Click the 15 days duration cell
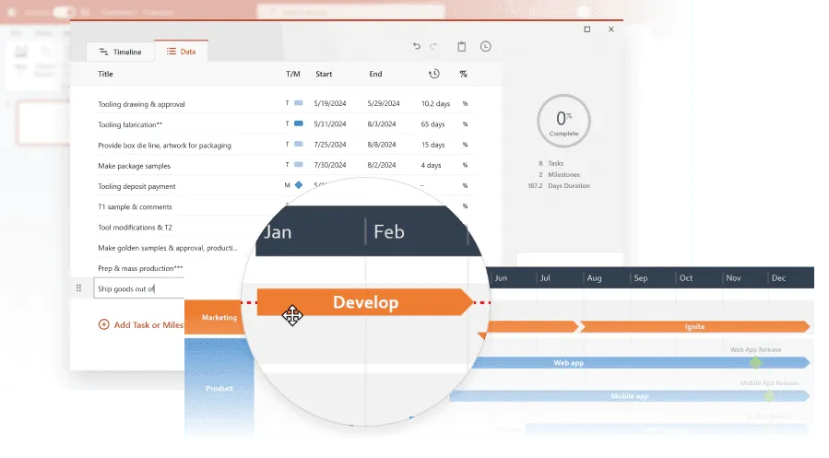This screenshot has width=829, height=458. pyautogui.click(x=432, y=145)
